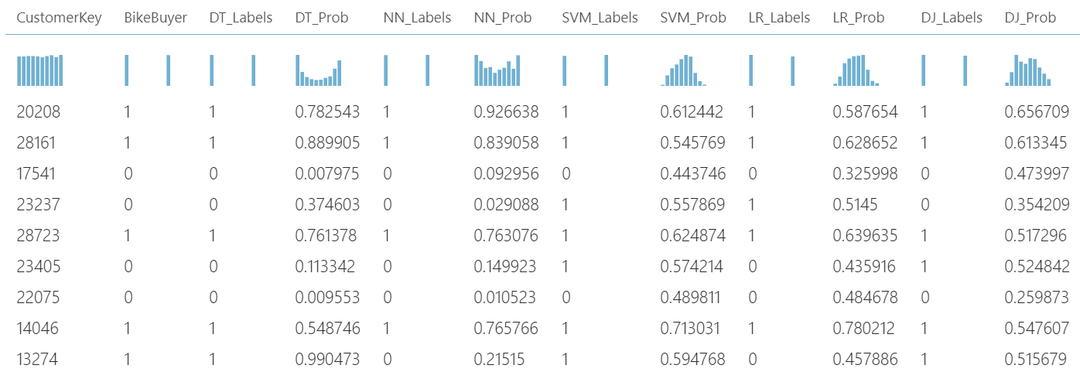Image resolution: width=1080 pixels, height=372 pixels.
Task: Select DT_Prob value 0.990473
Action: pos(327,360)
